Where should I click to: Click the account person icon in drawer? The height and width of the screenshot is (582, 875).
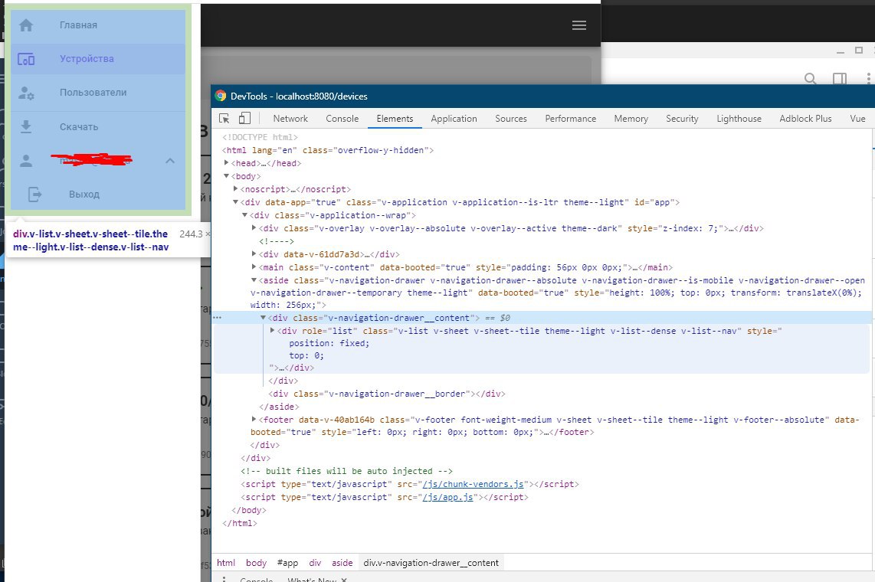tap(26, 161)
